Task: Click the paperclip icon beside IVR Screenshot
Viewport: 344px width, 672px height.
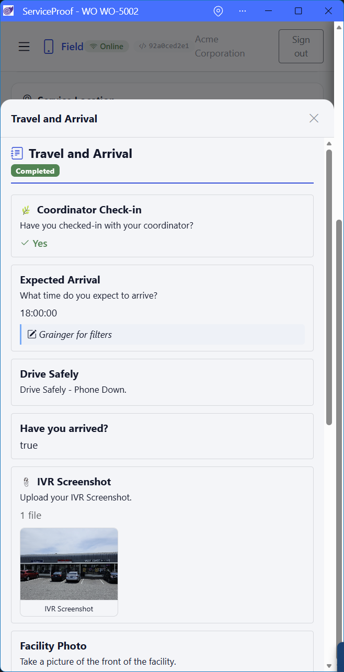Action: click(x=26, y=482)
